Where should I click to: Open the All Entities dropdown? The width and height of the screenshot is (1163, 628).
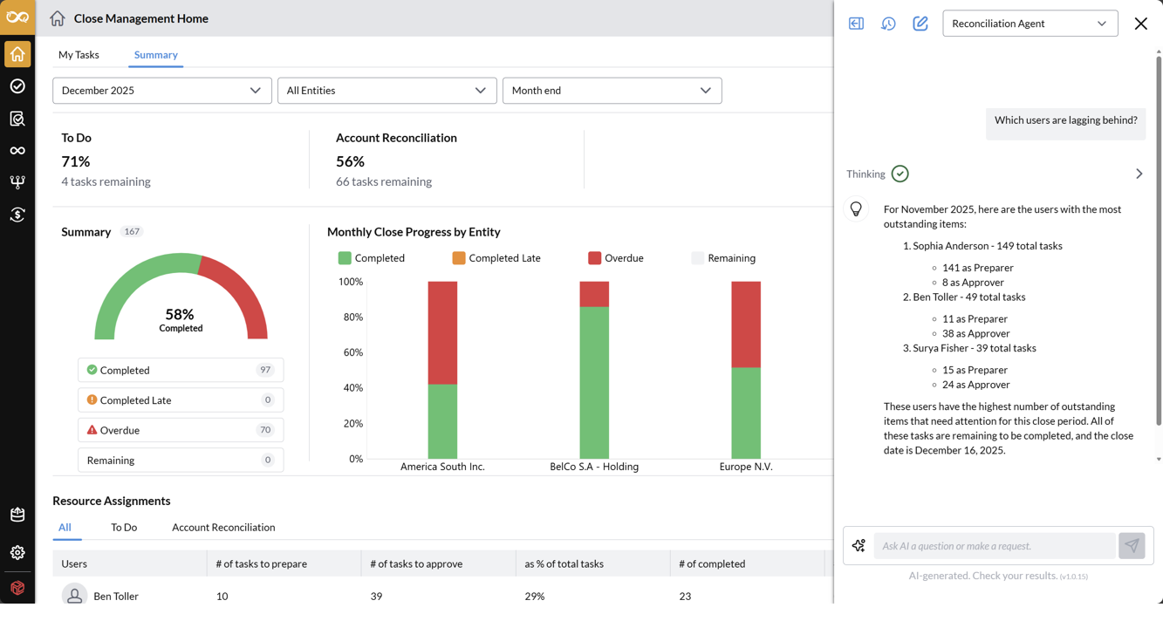pos(387,91)
